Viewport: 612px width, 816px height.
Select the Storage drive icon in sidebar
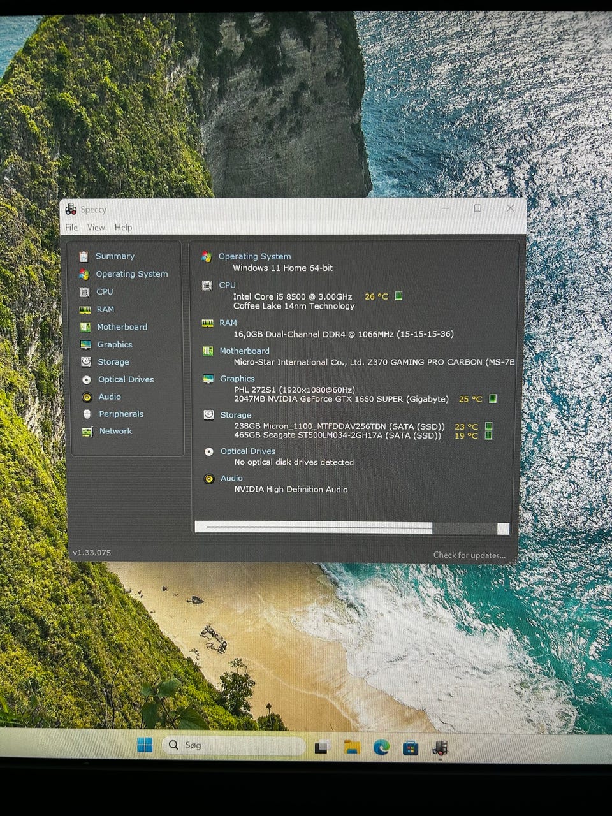click(86, 361)
